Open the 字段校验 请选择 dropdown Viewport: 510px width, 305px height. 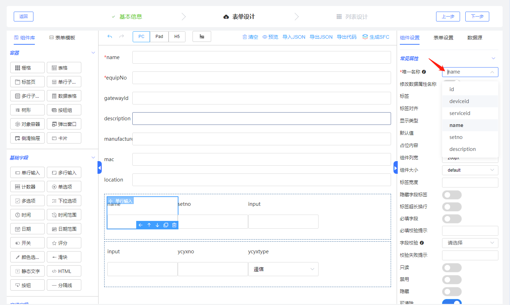pos(470,243)
